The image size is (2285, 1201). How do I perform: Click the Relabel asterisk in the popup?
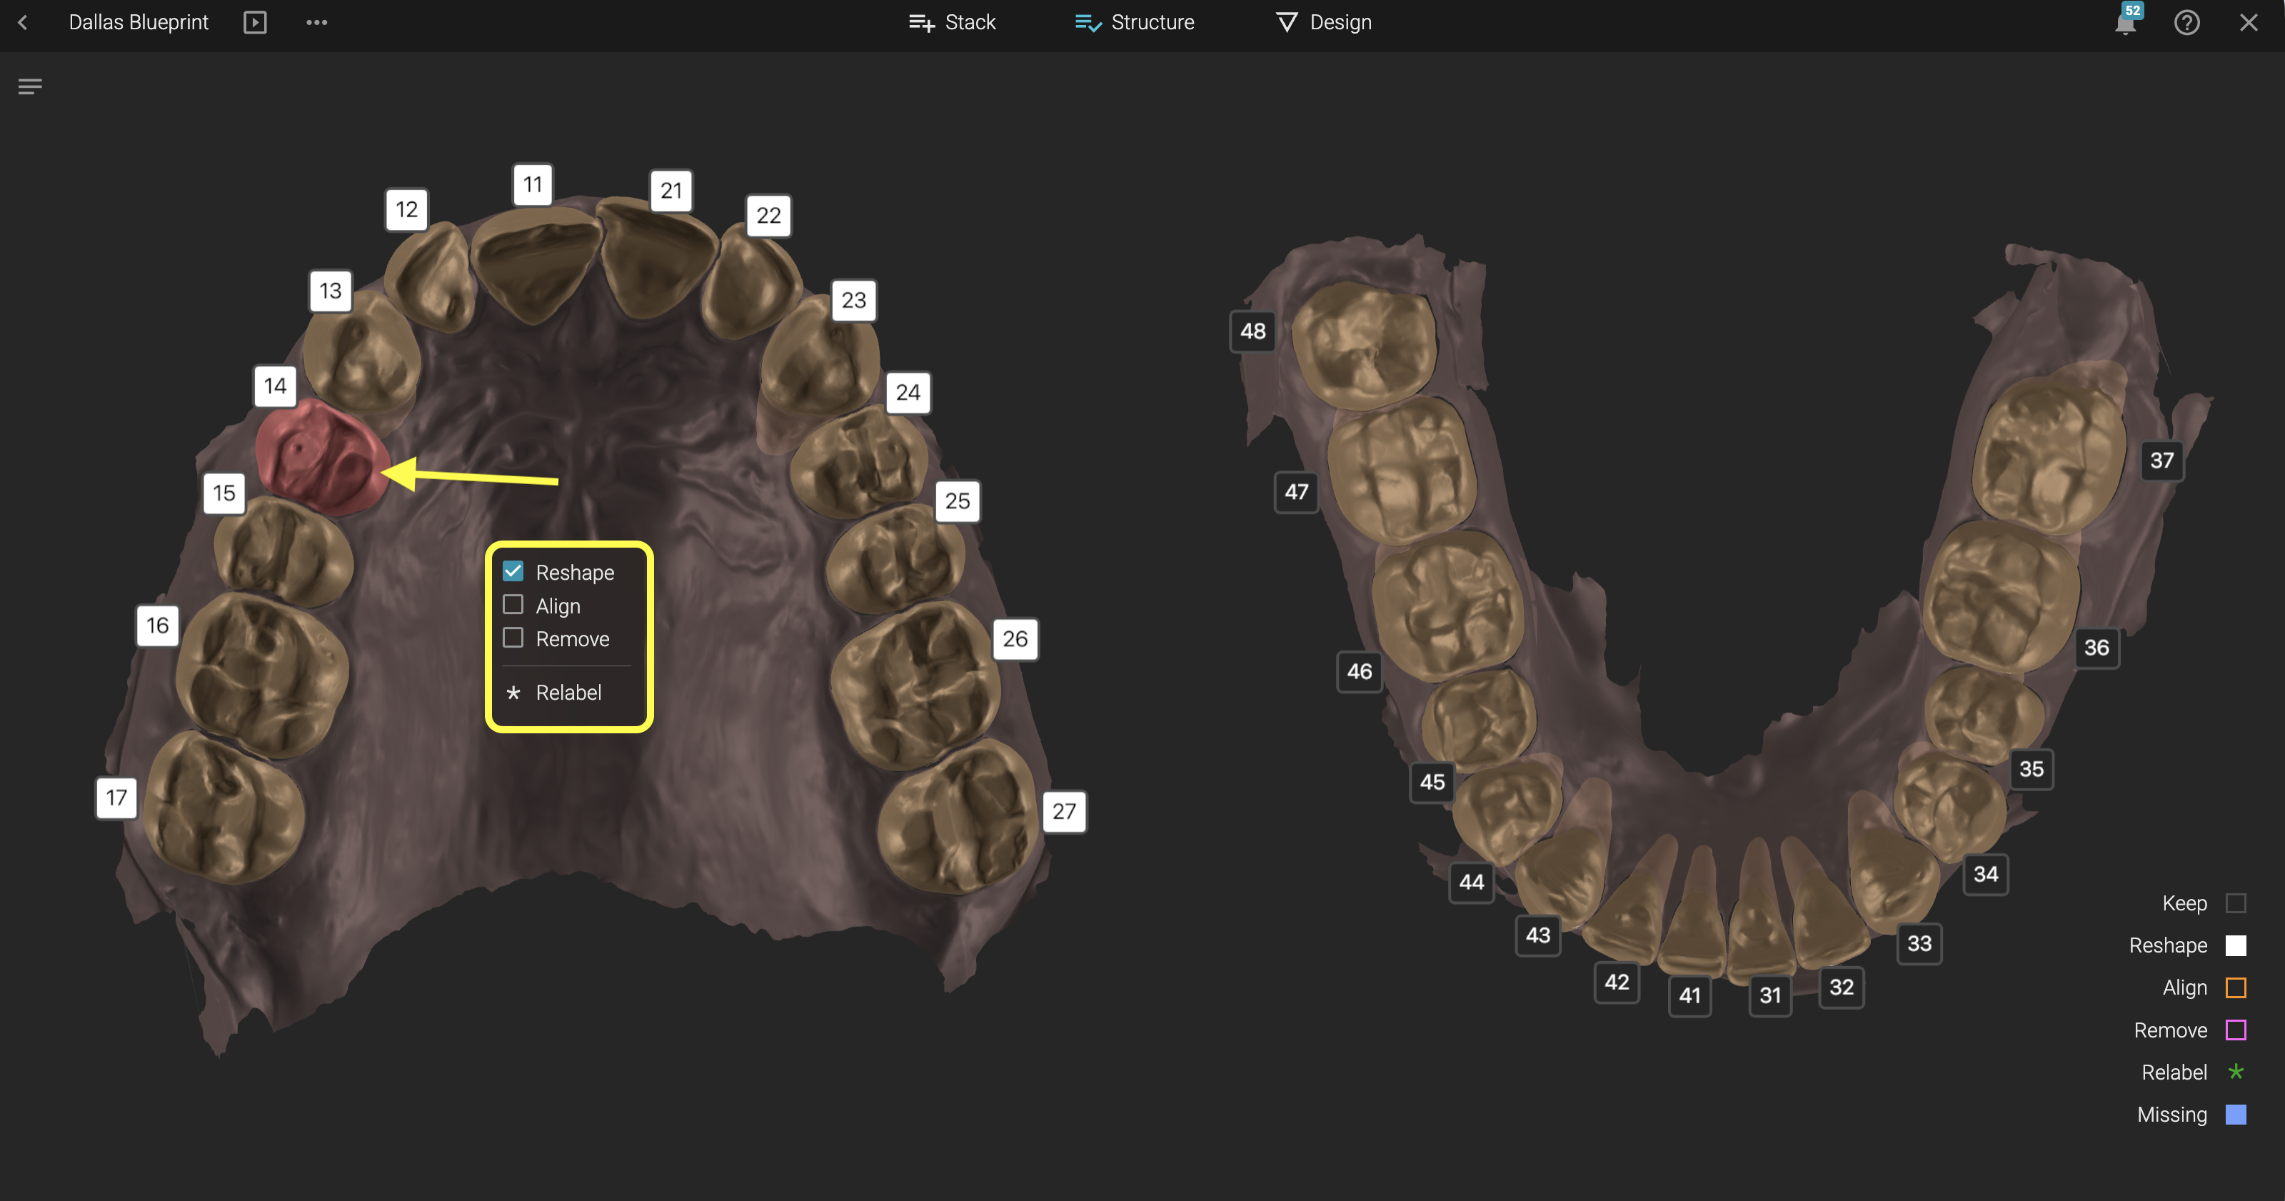[x=513, y=692]
